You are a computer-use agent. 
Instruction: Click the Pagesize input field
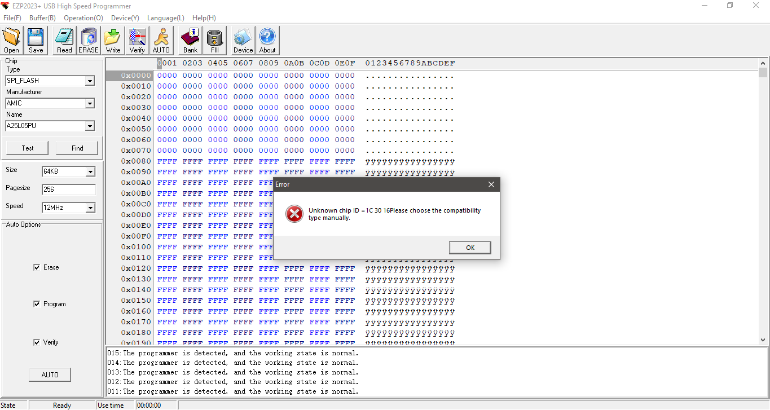pyautogui.click(x=69, y=189)
